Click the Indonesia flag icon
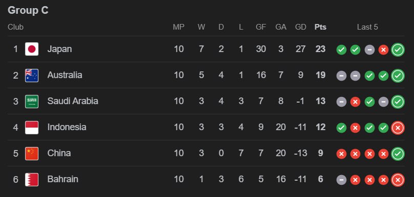Viewport: 414px width, 197px height. 32,127
